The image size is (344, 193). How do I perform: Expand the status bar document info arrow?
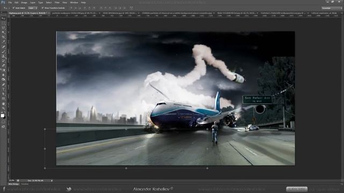[x=52, y=181]
